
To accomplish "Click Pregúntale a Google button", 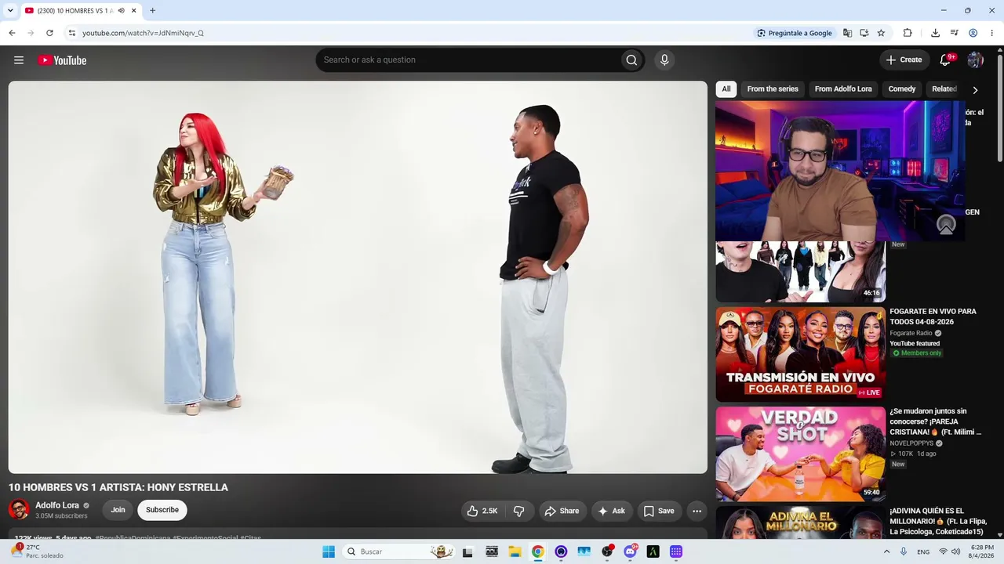I will (x=794, y=33).
